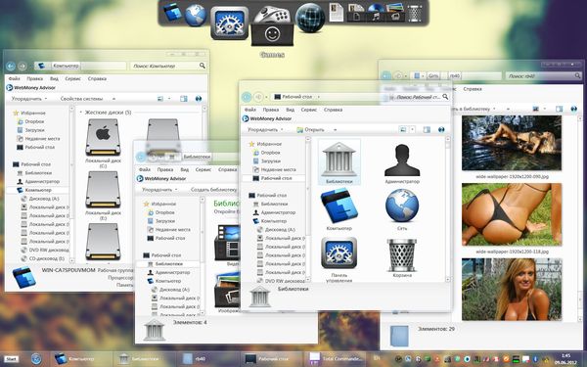
Task: Click the Поиск: Компьютер search field
Action: pyautogui.click(x=167, y=66)
